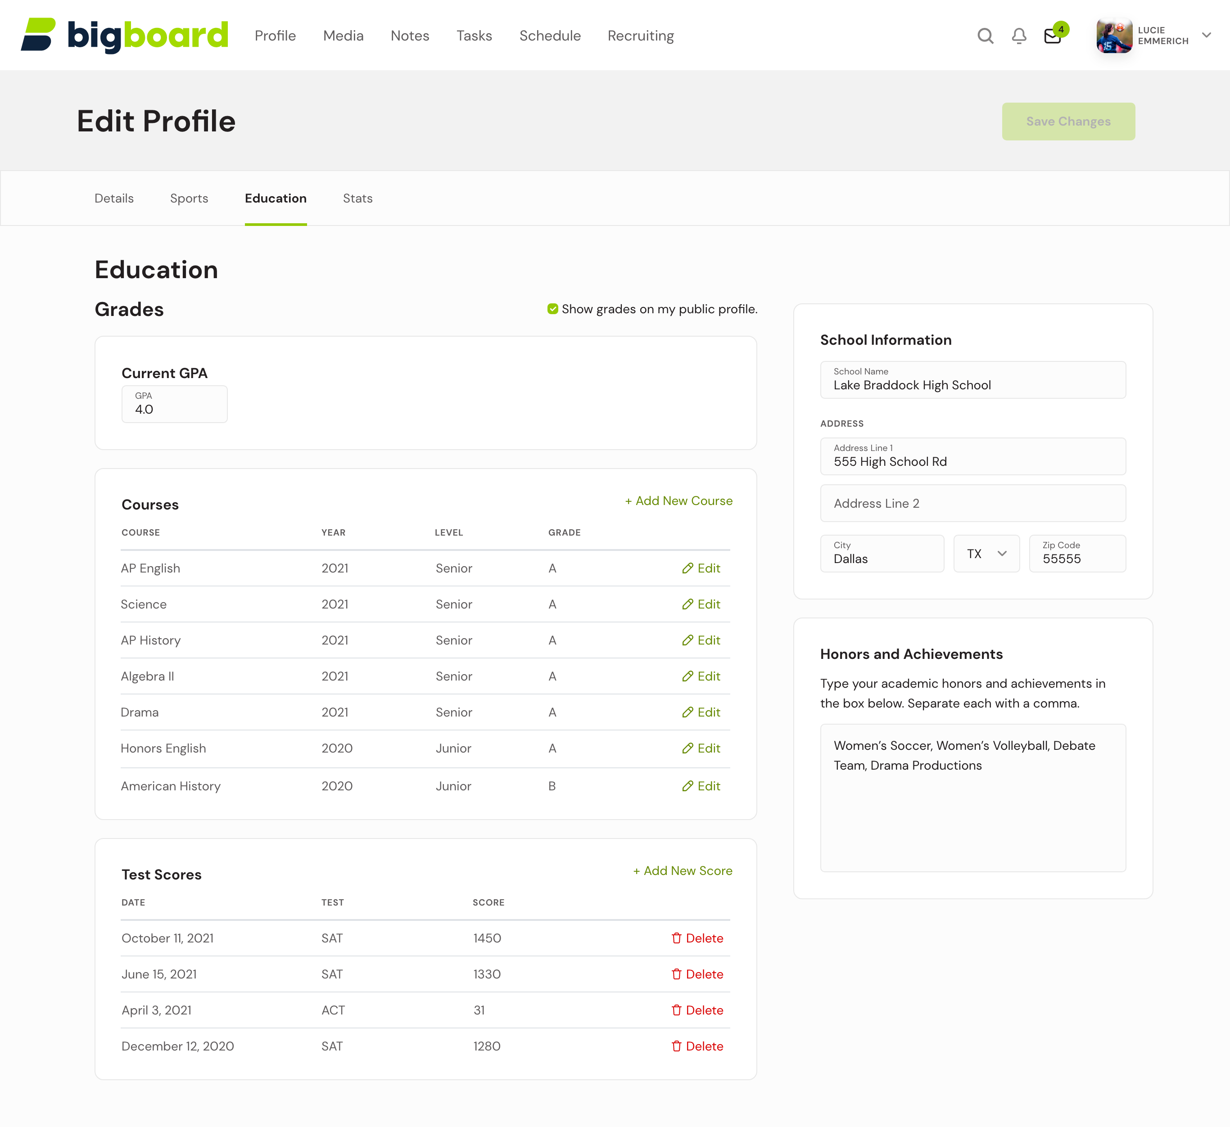
Task: Expand the user account menu chevron
Action: coord(1206,36)
